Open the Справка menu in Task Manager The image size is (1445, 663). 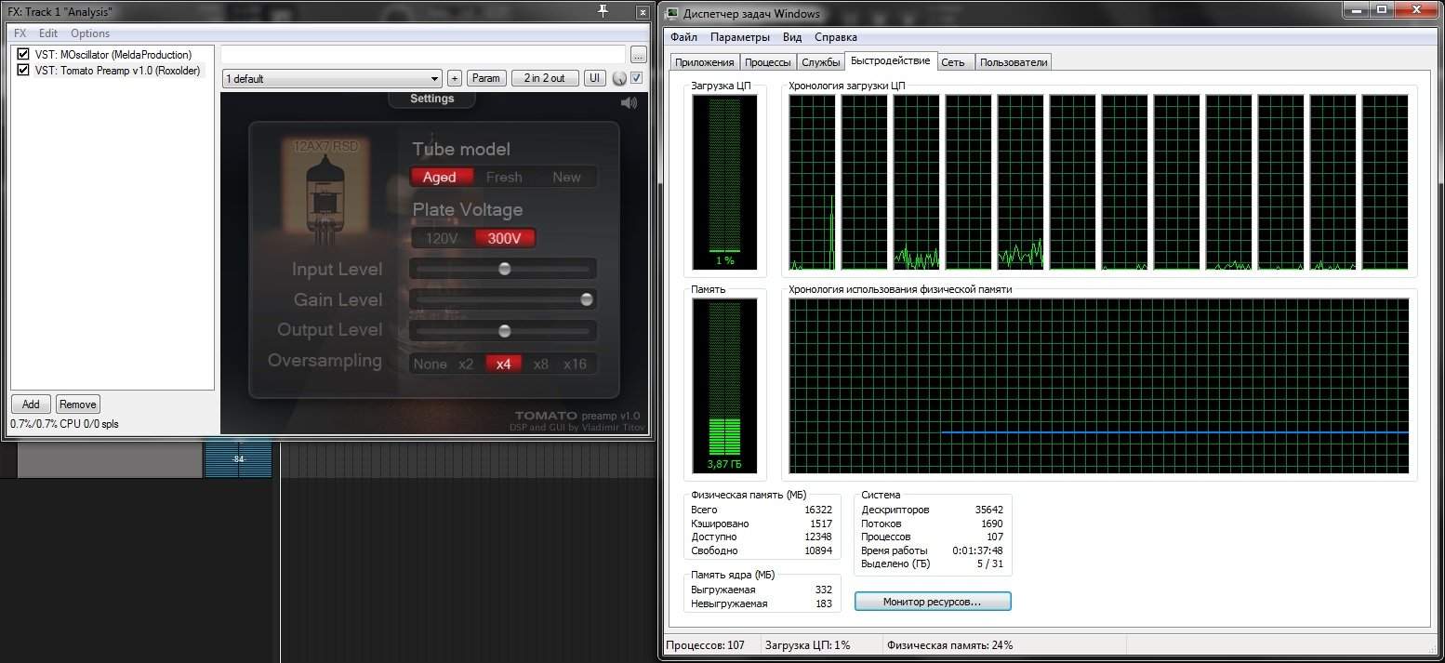pos(836,37)
